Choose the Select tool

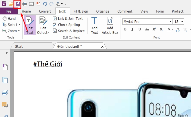point(10,25)
